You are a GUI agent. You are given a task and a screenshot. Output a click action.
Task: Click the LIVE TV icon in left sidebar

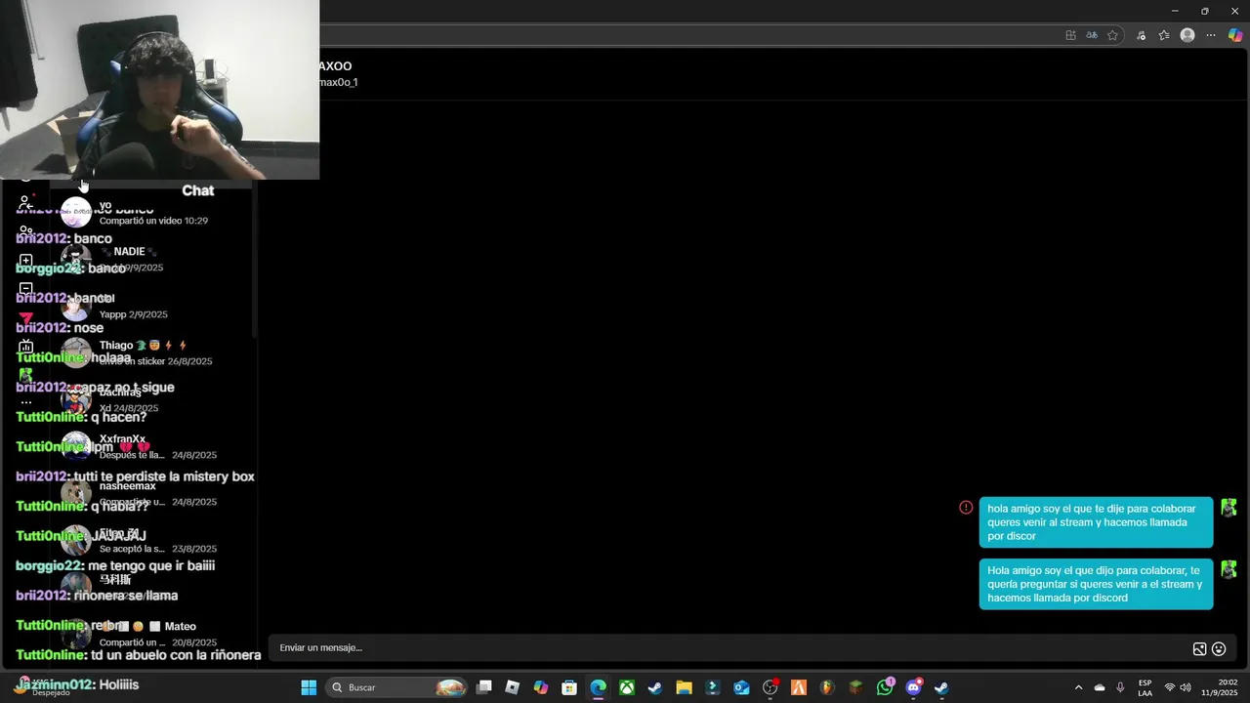[x=26, y=347]
